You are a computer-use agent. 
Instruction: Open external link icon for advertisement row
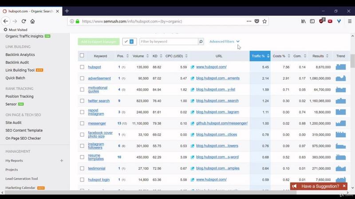pyautogui.click(x=193, y=78)
